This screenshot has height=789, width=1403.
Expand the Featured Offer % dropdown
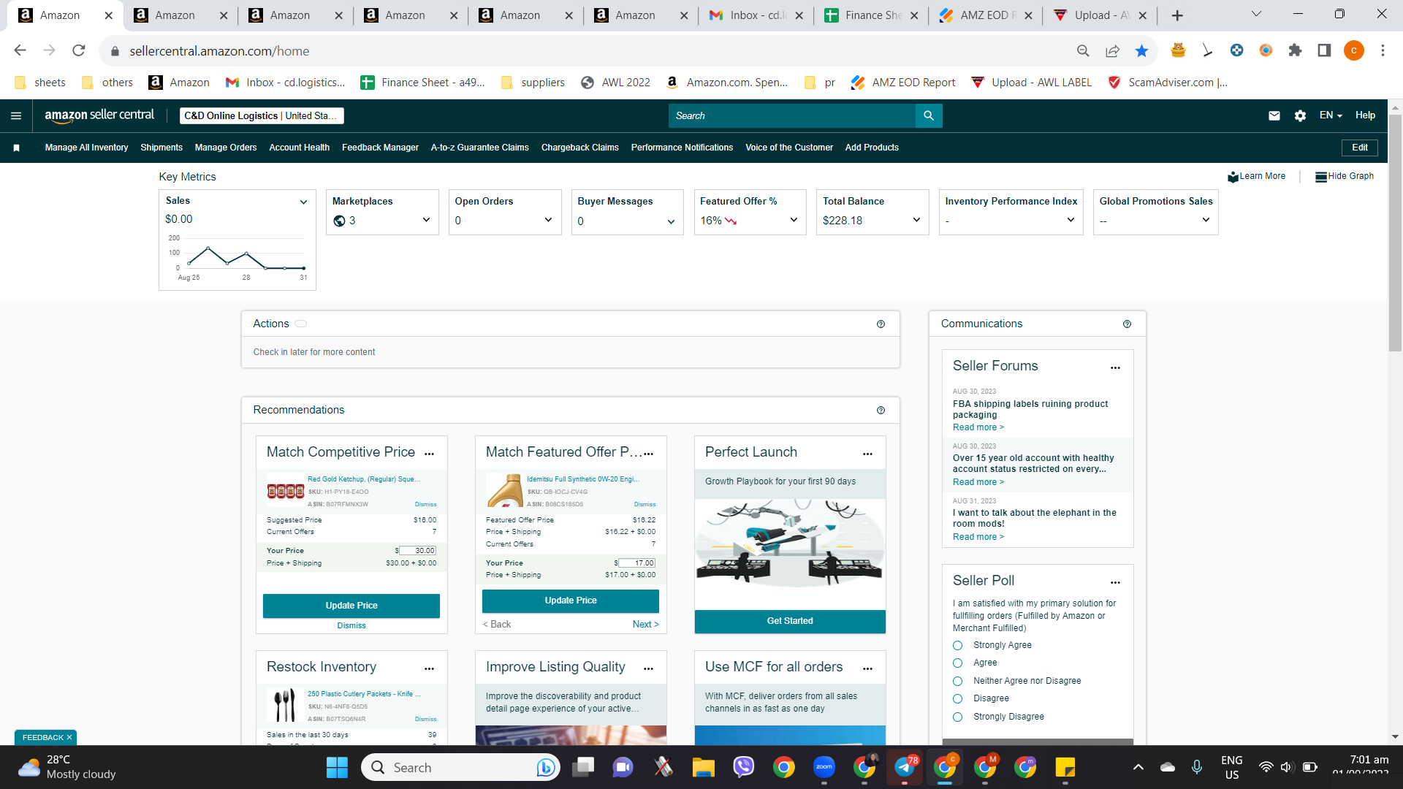[794, 220]
